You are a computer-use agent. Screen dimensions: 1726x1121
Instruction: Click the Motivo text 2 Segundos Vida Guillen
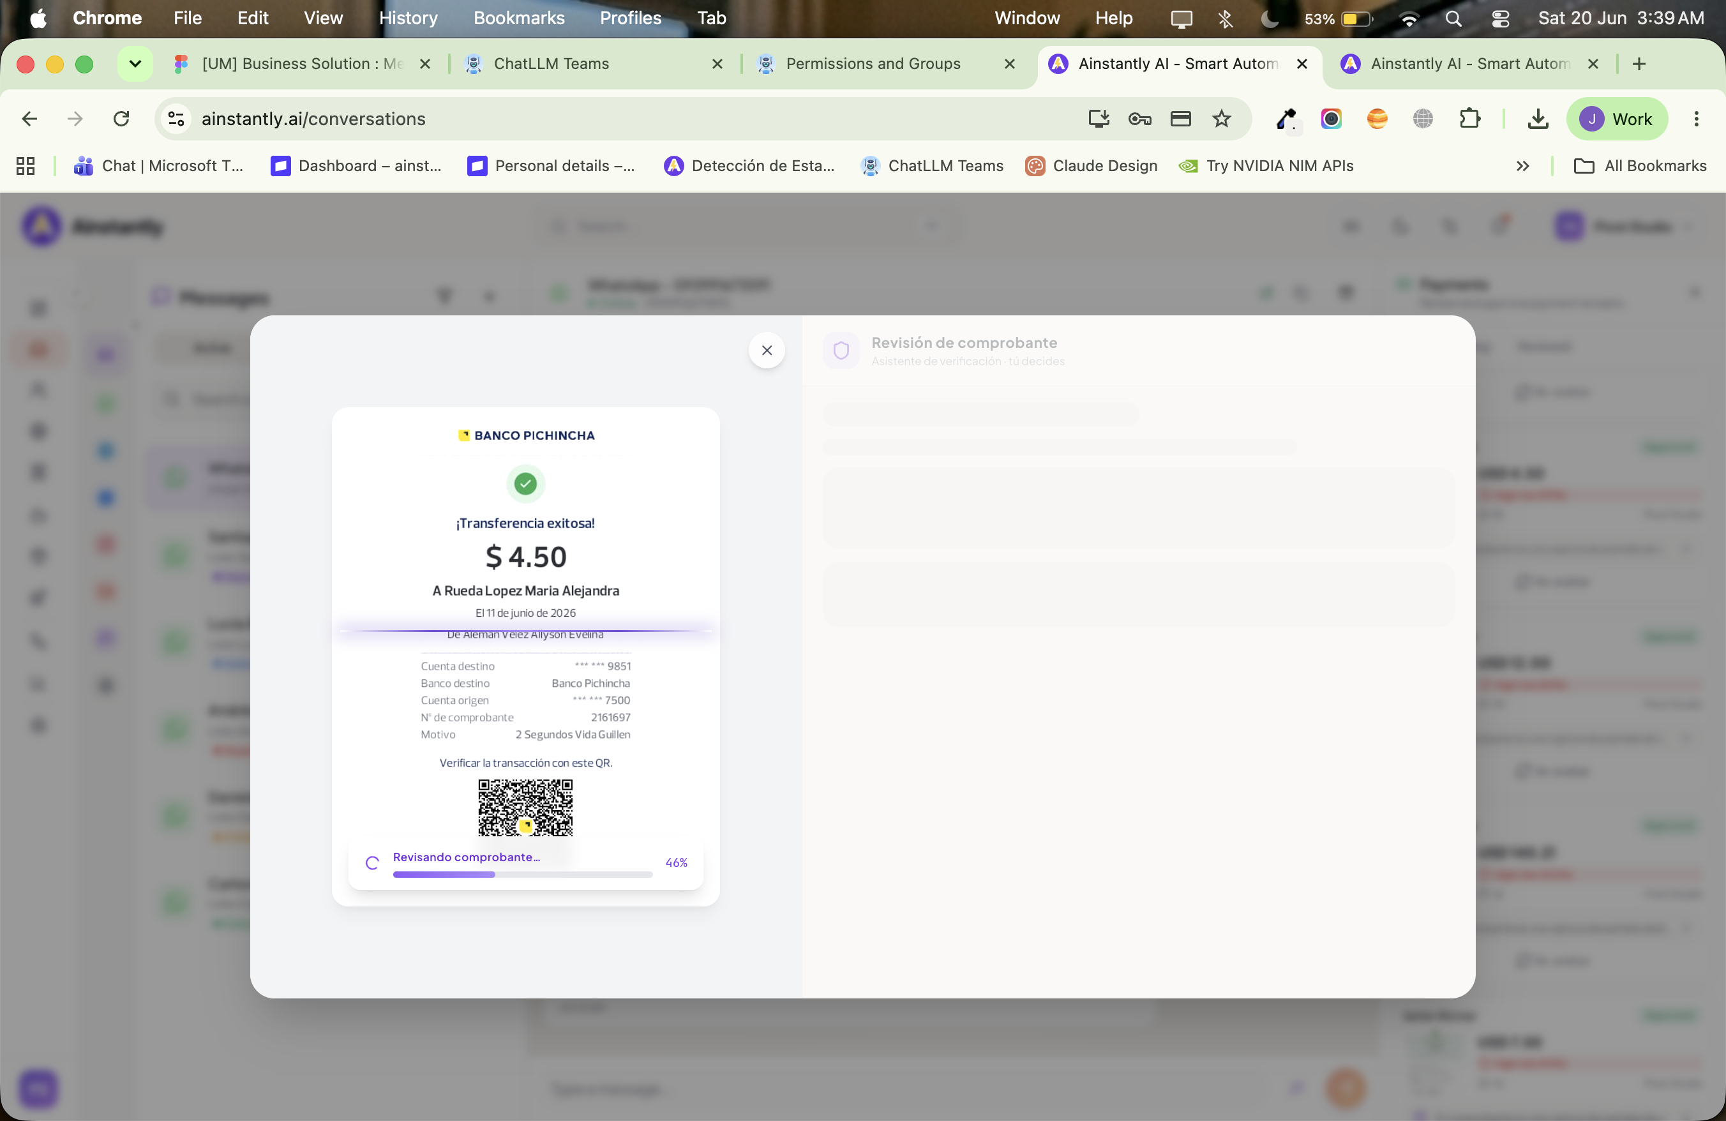pyautogui.click(x=572, y=735)
